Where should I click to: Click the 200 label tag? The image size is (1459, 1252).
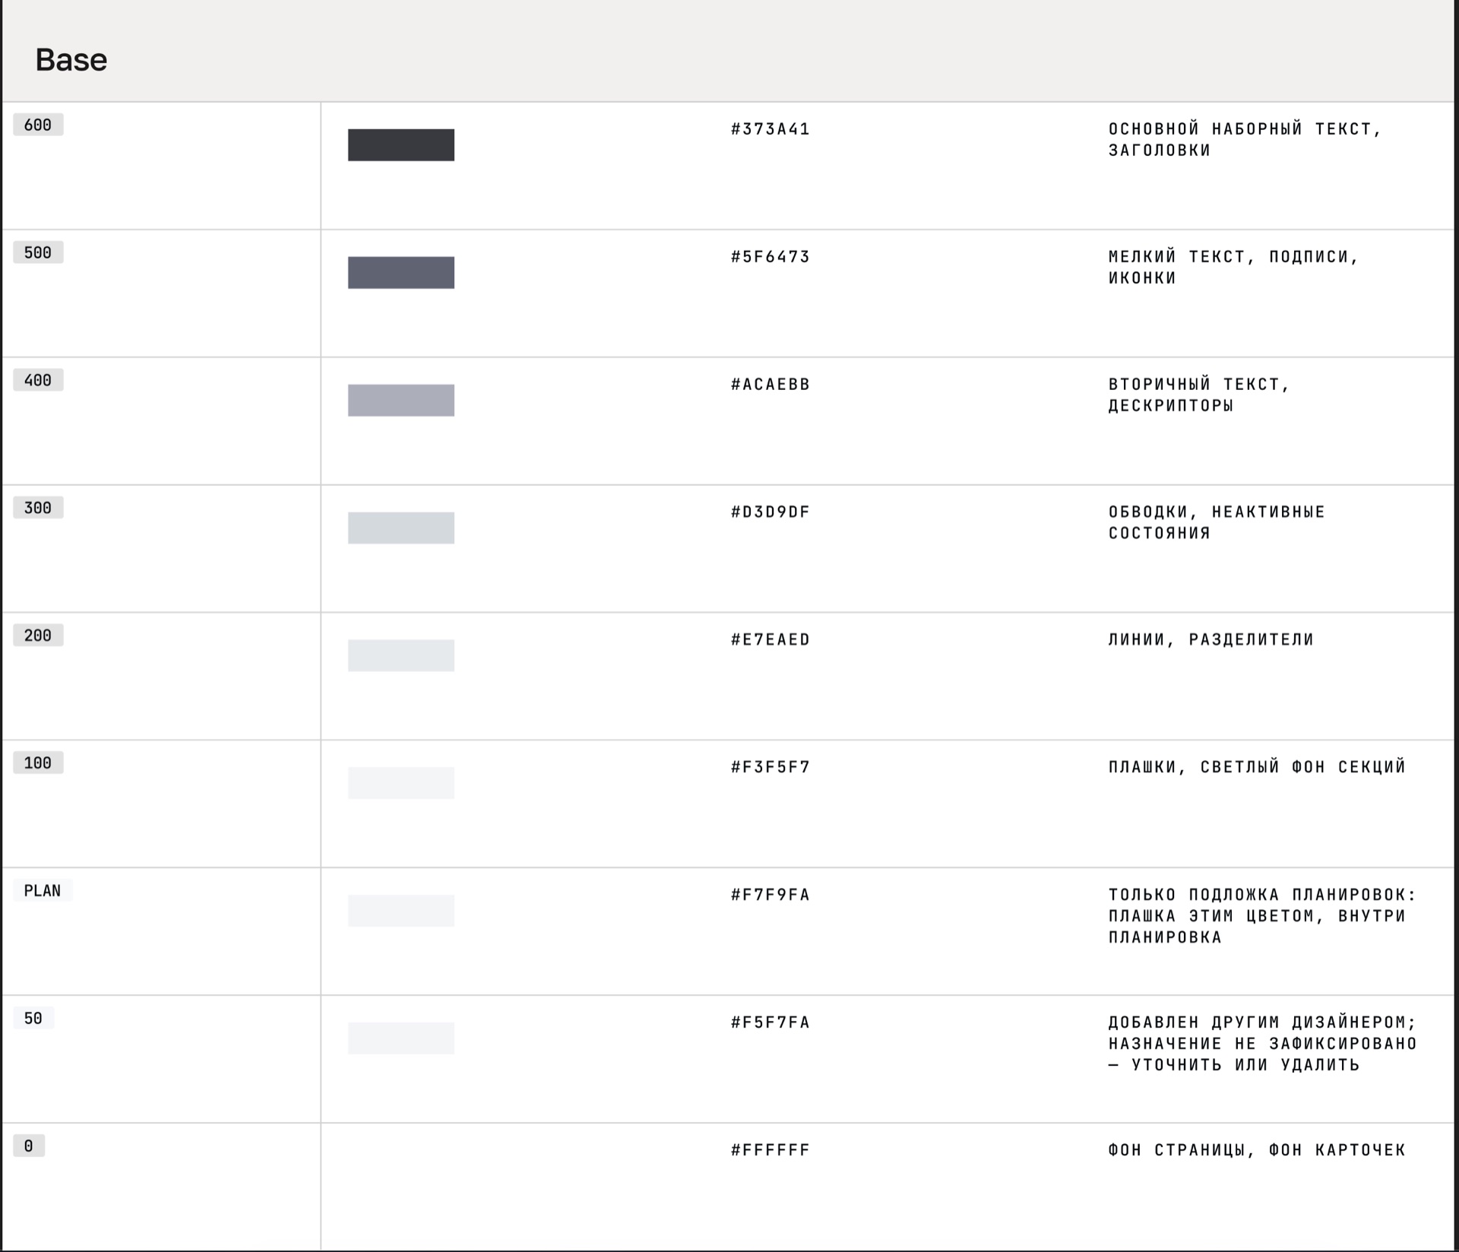[38, 636]
